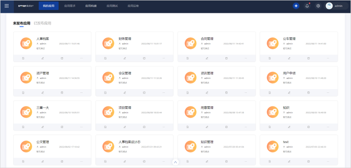The image size is (351, 168).
Task: Click the copy icon on 合同管理 card
Action: 226,58
